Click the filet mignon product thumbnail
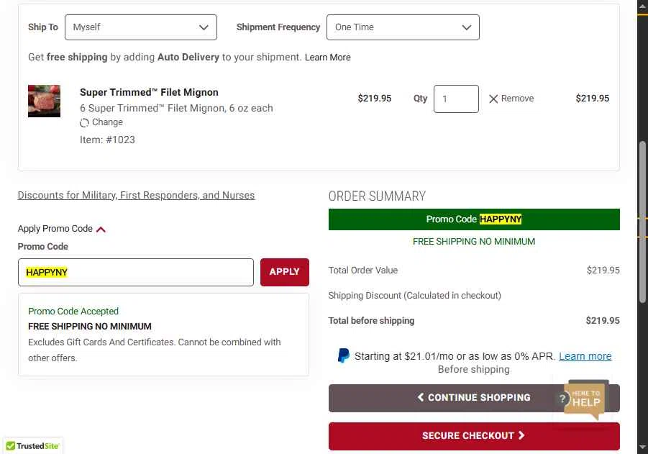 [44, 101]
